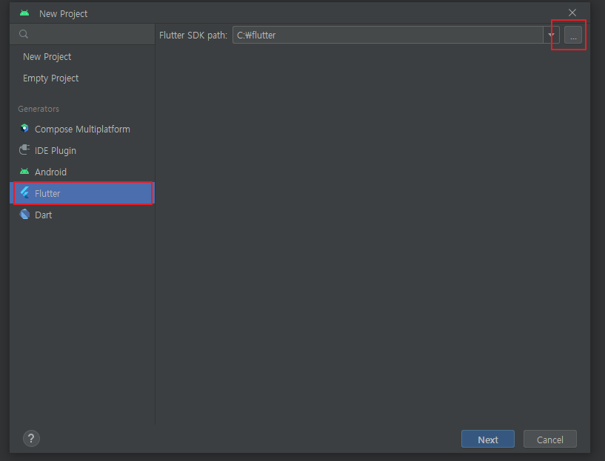Click into the Flutter SDK path field
This screenshot has width=605, height=461.
[x=388, y=35]
